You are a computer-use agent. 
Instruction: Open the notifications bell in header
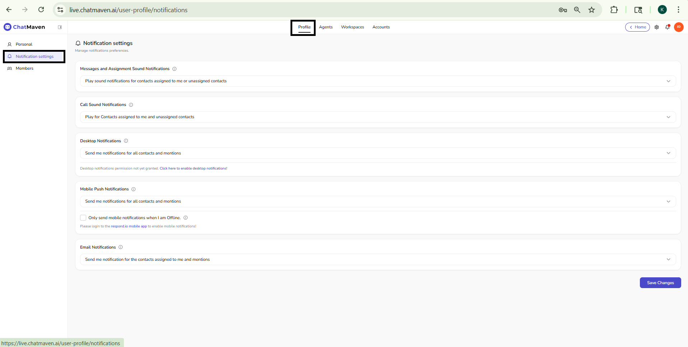667,27
